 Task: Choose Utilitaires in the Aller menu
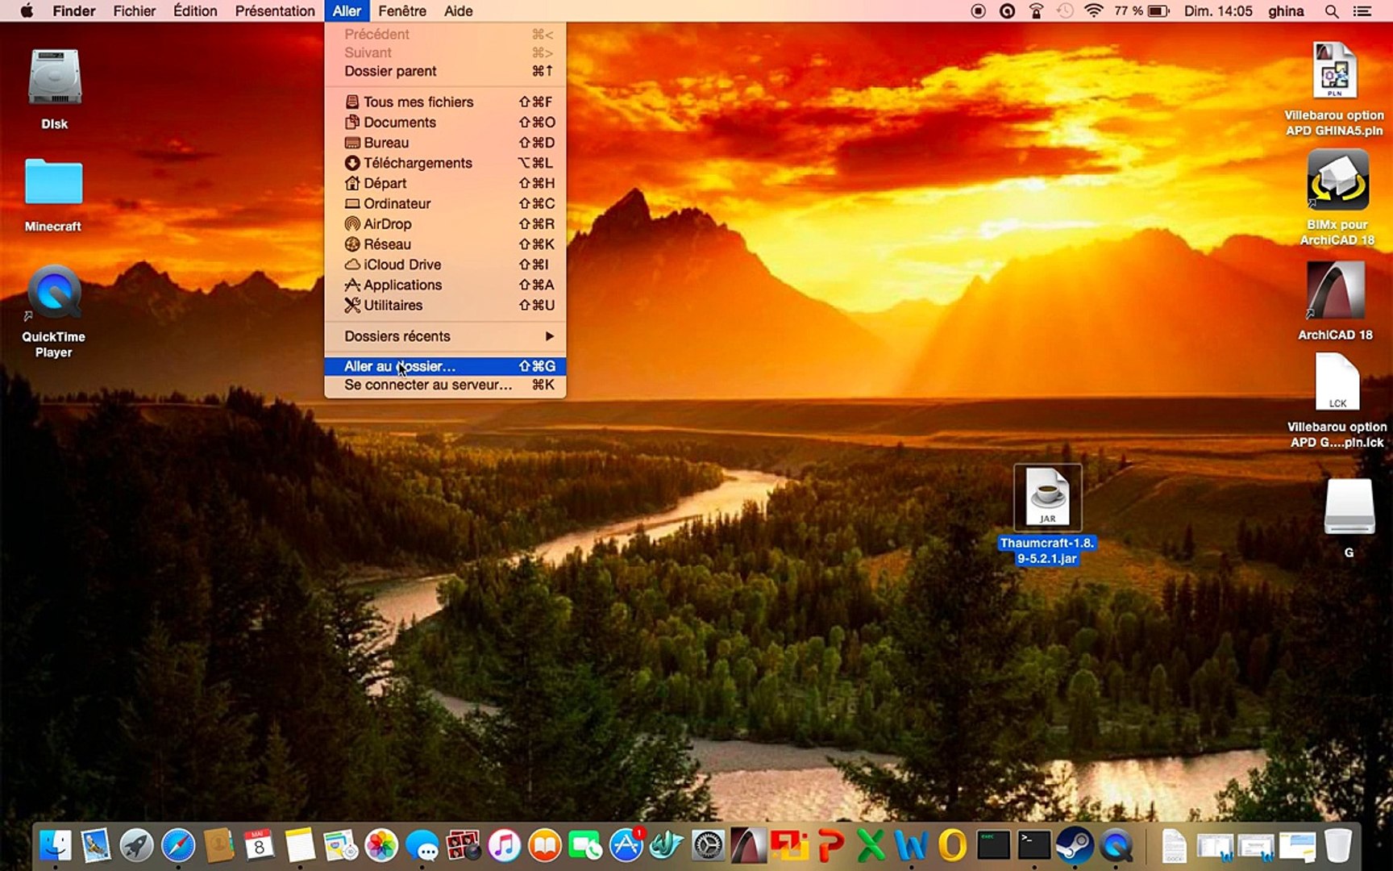445,305
